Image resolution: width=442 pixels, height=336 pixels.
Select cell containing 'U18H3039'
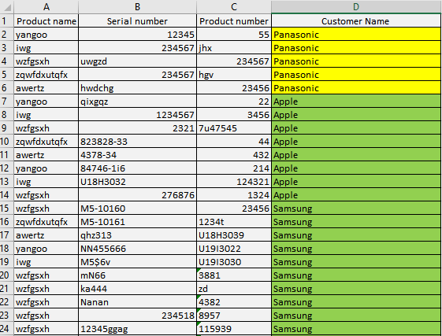point(234,235)
